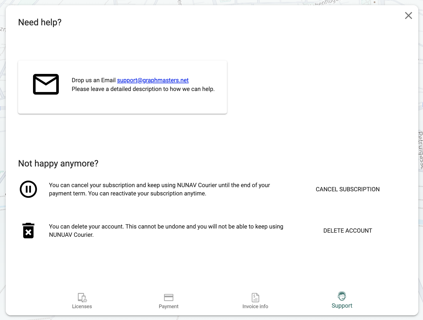423x320 pixels.
Task: Open the Payment tab
Action: tap(169, 301)
